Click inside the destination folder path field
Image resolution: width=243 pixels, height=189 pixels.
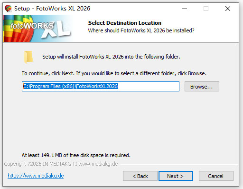101,87
